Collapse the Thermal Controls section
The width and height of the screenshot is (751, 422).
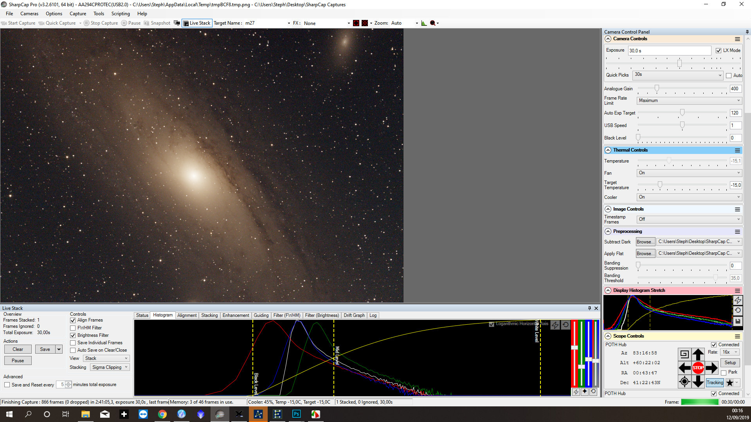608,150
